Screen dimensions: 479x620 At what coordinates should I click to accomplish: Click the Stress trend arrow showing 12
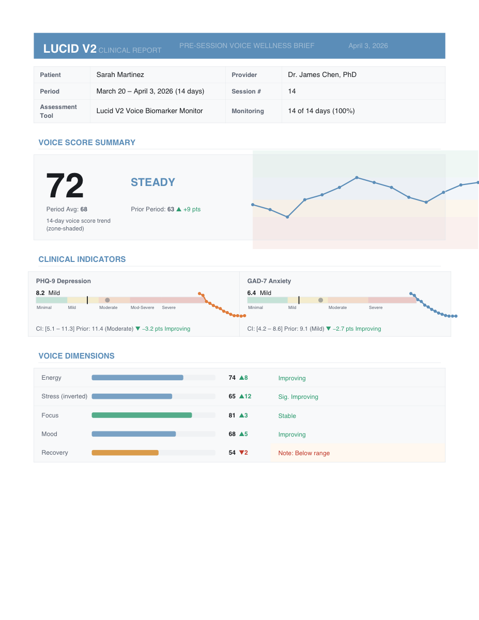click(x=241, y=396)
